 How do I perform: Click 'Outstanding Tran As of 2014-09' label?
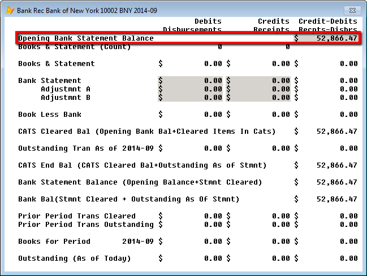pos(86,148)
